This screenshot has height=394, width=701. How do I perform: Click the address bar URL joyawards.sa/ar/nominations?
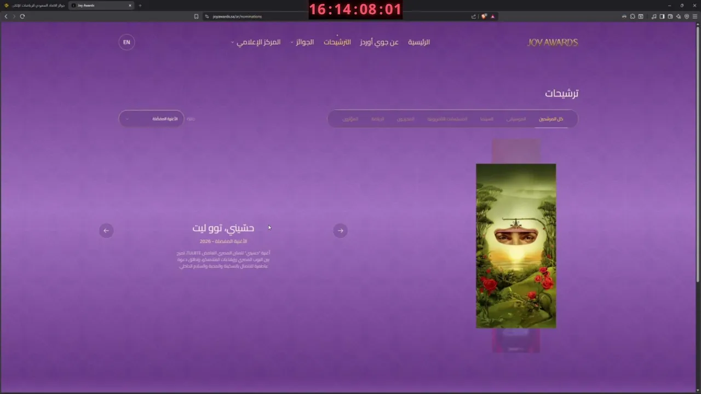coord(237,16)
